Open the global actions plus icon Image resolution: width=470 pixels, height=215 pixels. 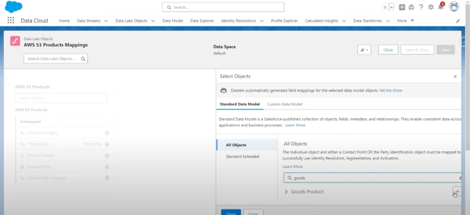(x=402, y=7)
